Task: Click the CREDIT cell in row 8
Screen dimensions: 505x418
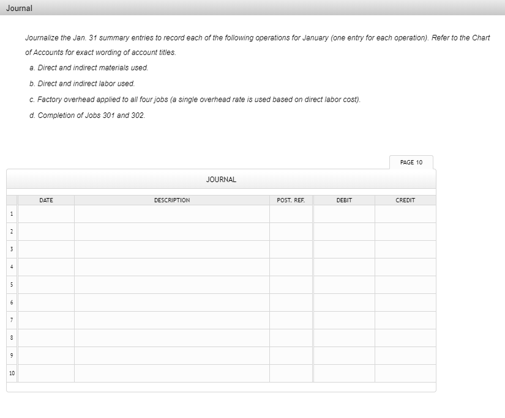Action: 405,338
